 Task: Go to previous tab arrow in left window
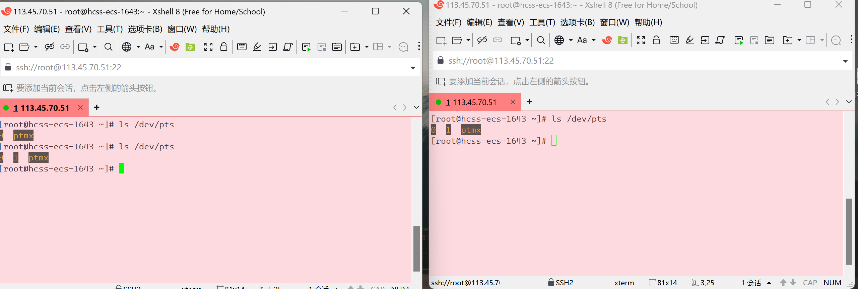point(395,107)
